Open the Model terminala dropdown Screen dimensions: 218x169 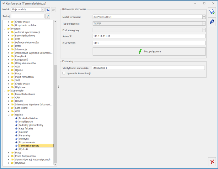[204, 17]
